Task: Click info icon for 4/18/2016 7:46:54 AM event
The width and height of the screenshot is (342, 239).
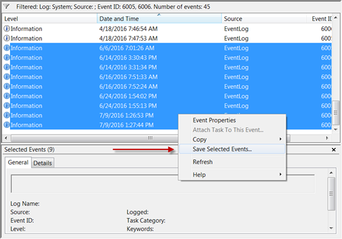Action: [7, 29]
